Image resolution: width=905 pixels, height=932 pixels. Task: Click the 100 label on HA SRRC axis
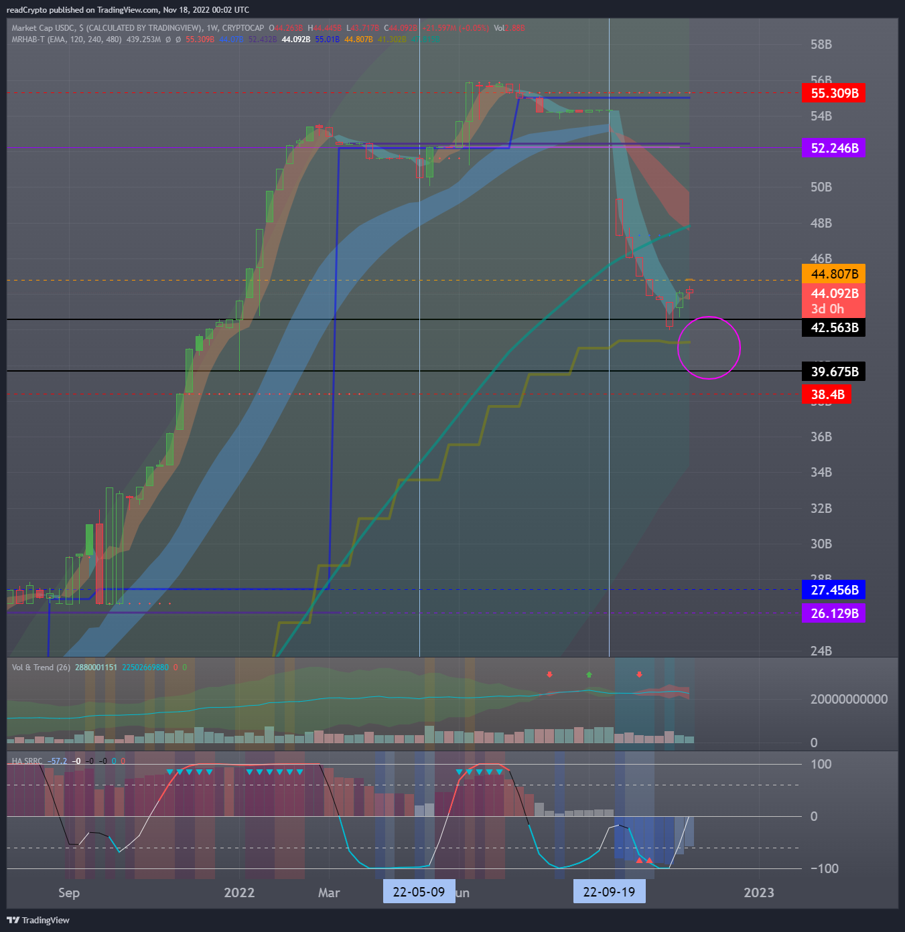[x=821, y=764]
